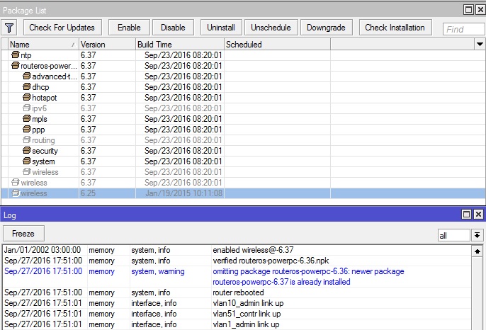Click the security package icon
Viewport: 486px width, 330px height.
pos(27,150)
